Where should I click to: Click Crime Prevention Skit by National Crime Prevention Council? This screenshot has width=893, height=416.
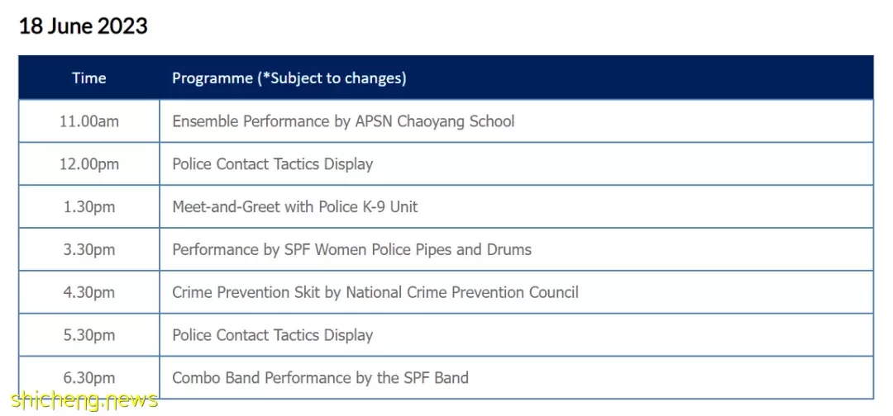375,292
